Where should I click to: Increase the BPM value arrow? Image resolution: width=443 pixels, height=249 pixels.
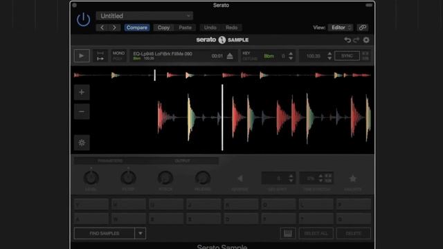[x=329, y=54]
